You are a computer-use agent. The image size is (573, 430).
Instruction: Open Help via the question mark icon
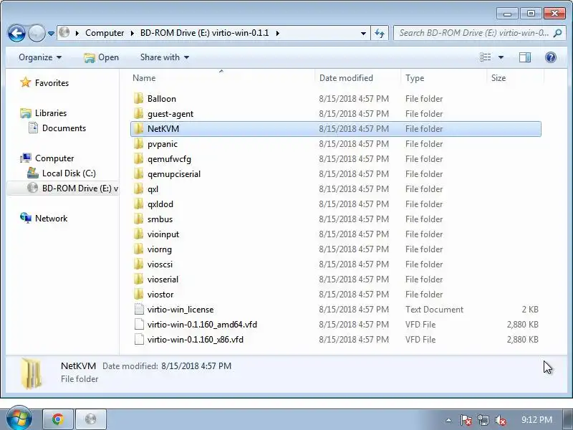(x=550, y=57)
